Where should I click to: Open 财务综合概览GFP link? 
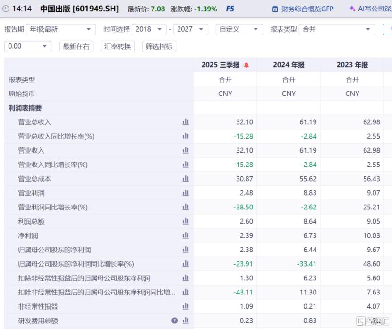click(x=307, y=9)
